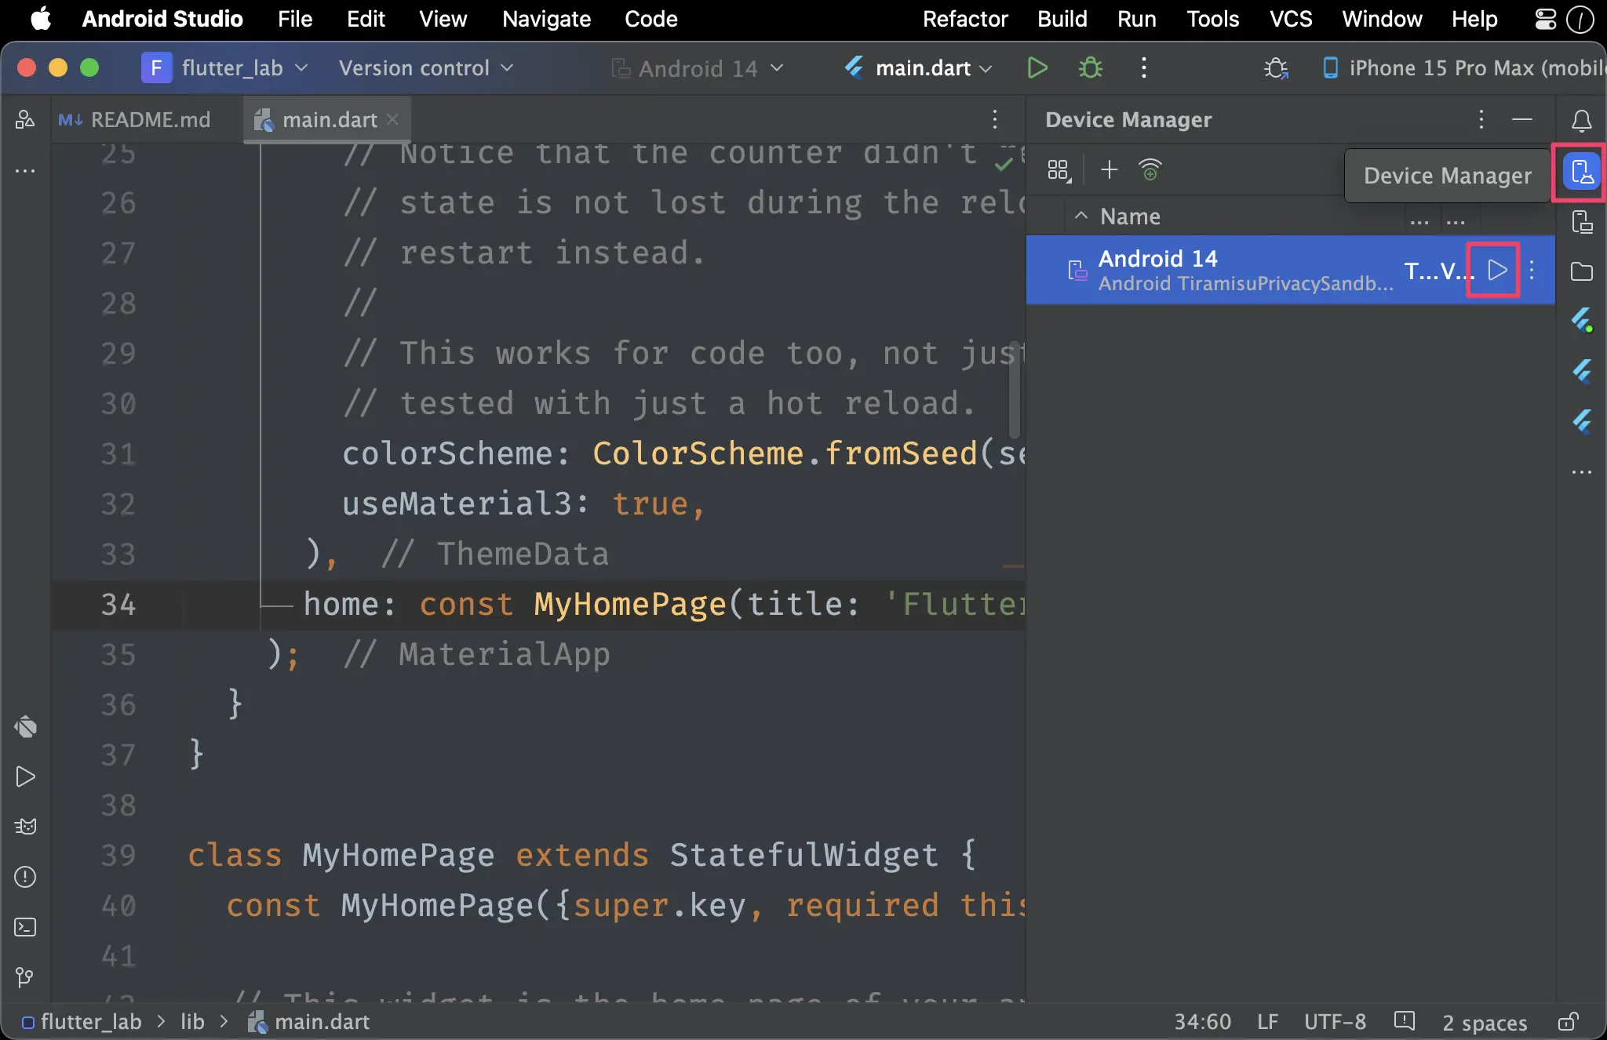The image size is (1607, 1040).
Task: Open the File menu
Action: pos(295,19)
